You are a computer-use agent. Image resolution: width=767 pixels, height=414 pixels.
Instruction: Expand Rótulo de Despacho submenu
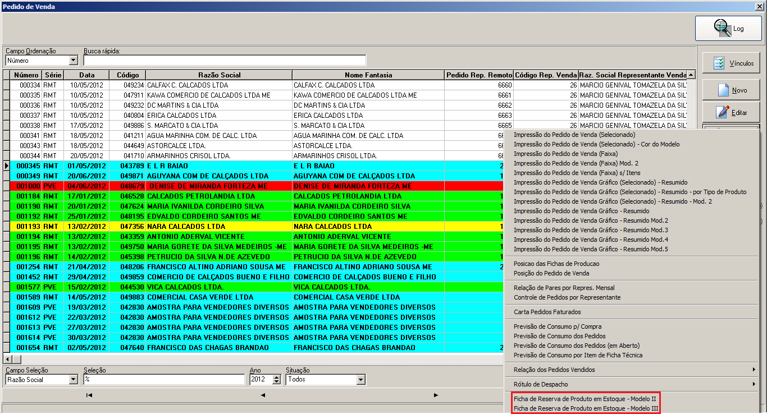[x=634, y=384]
